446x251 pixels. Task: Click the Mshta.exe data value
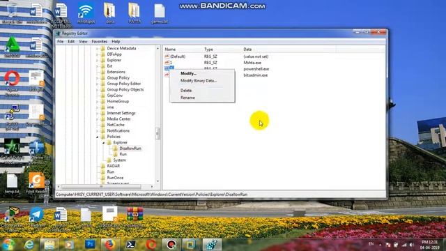tap(252, 63)
